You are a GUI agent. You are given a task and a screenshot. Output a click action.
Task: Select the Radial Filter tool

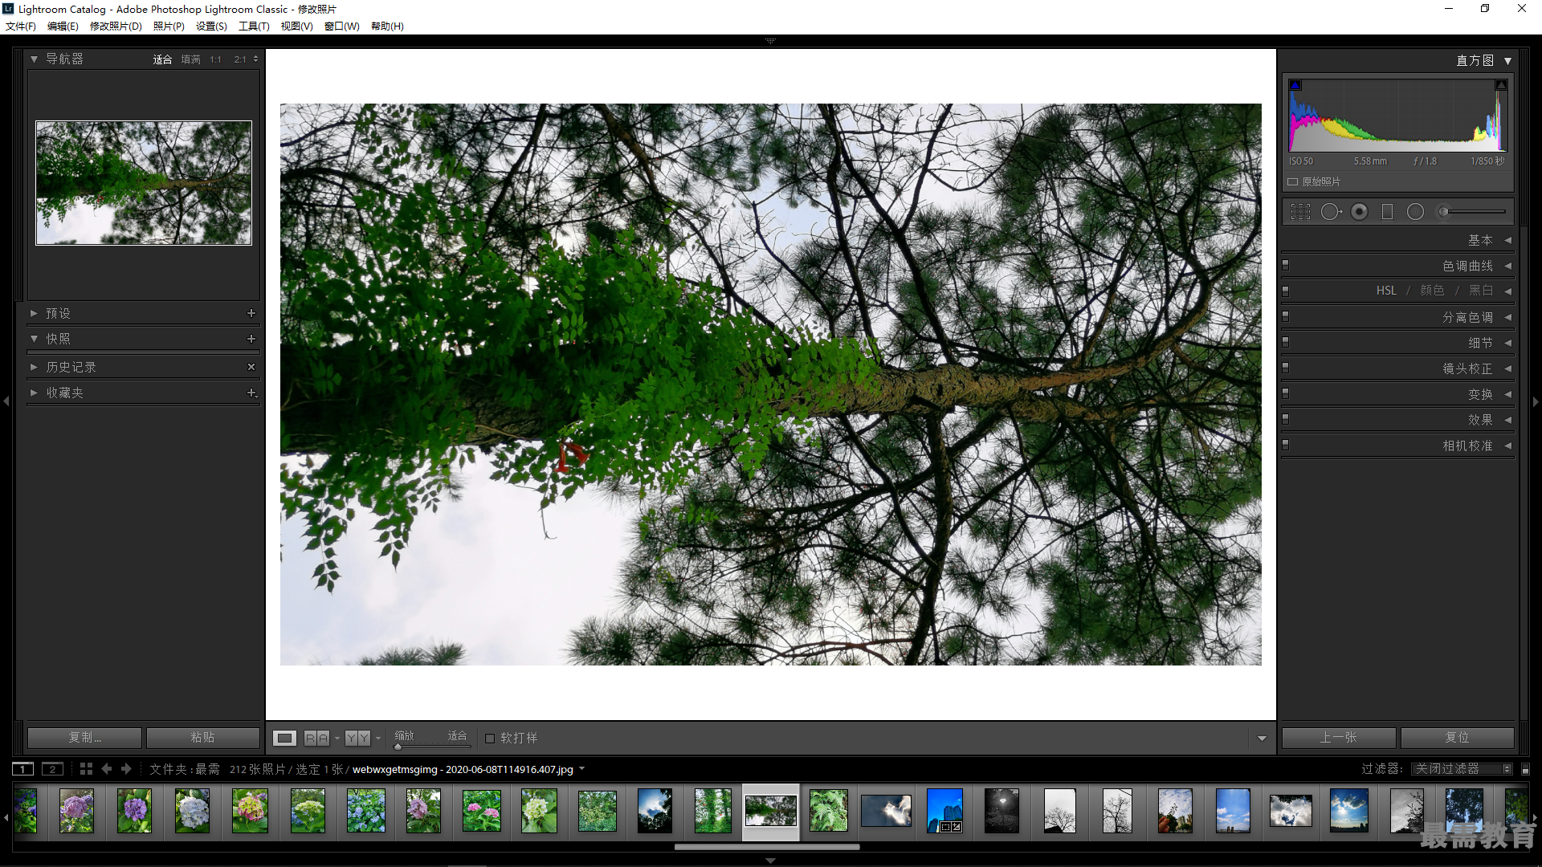(x=1415, y=212)
